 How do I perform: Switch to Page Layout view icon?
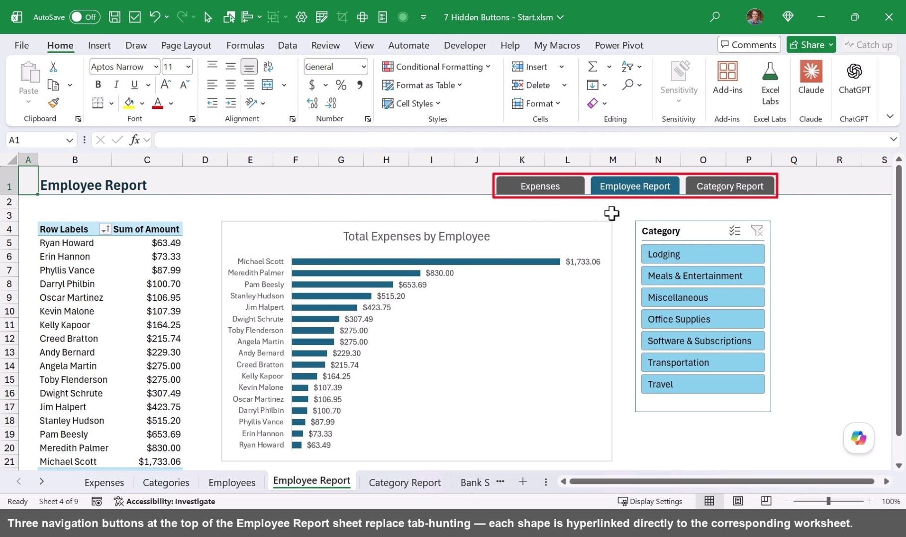coord(738,501)
